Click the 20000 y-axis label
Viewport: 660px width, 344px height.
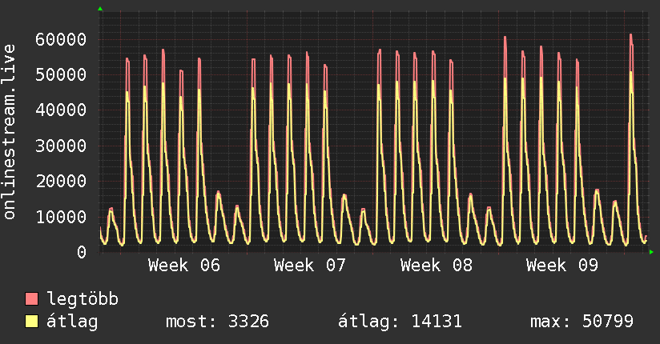tap(61, 182)
